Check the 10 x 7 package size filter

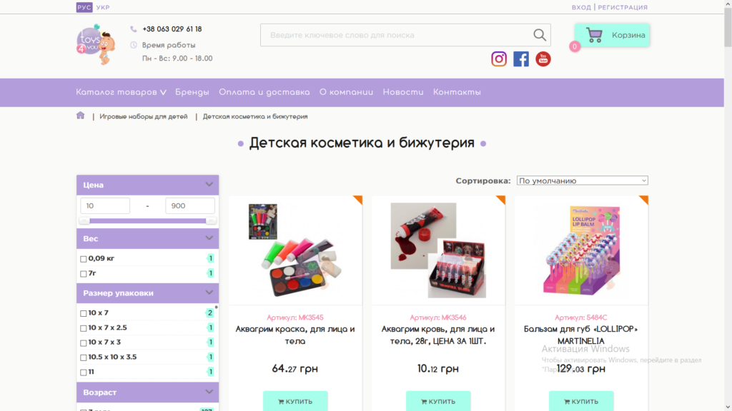point(84,313)
